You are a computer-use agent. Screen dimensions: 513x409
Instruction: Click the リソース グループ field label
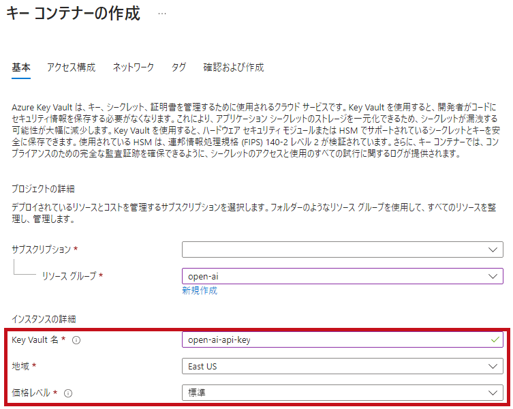coord(69,276)
